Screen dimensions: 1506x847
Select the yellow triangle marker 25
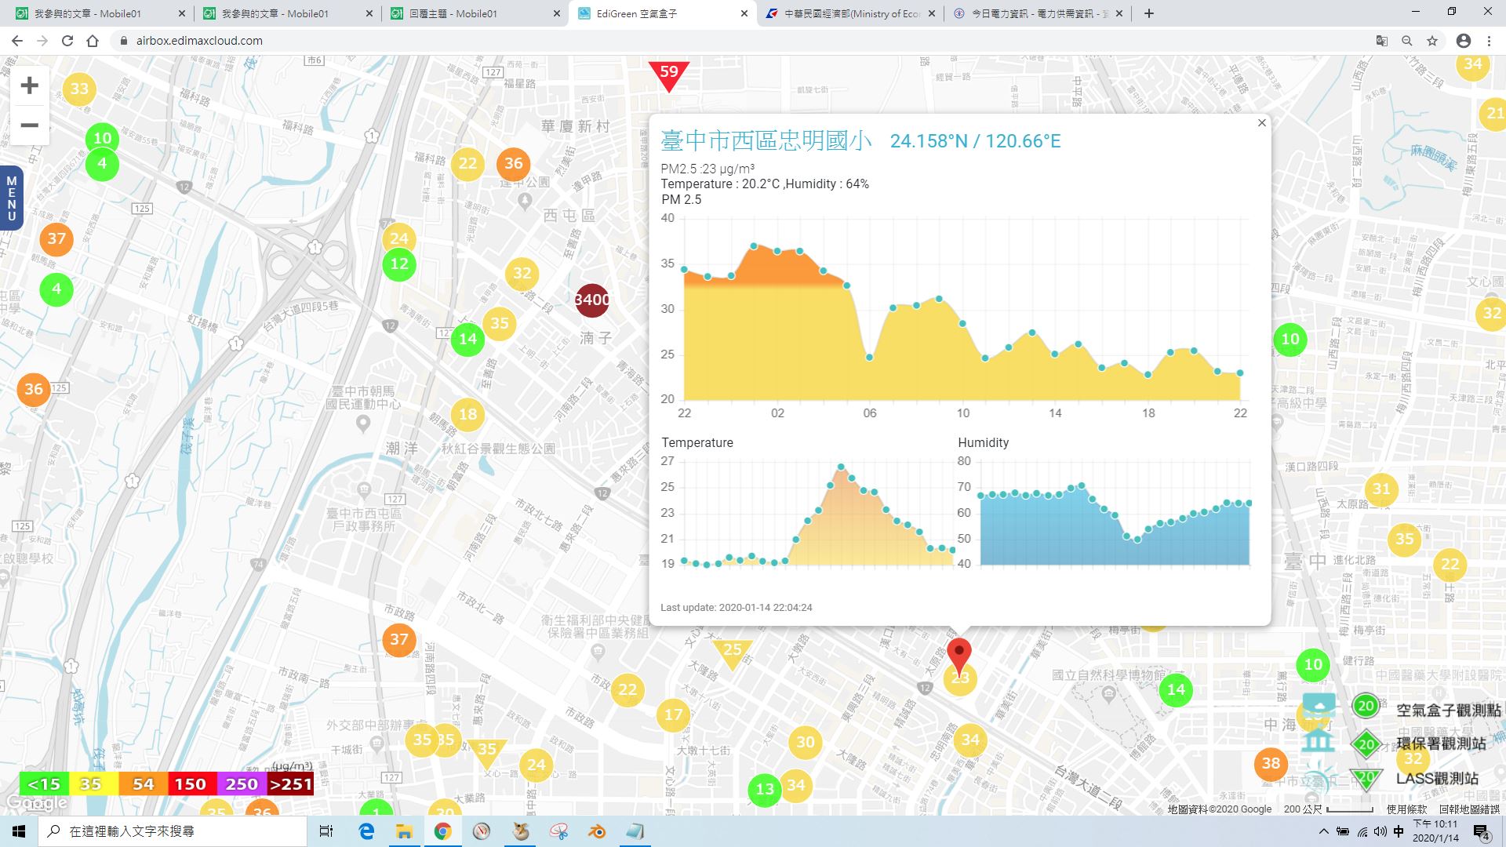point(733,652)
